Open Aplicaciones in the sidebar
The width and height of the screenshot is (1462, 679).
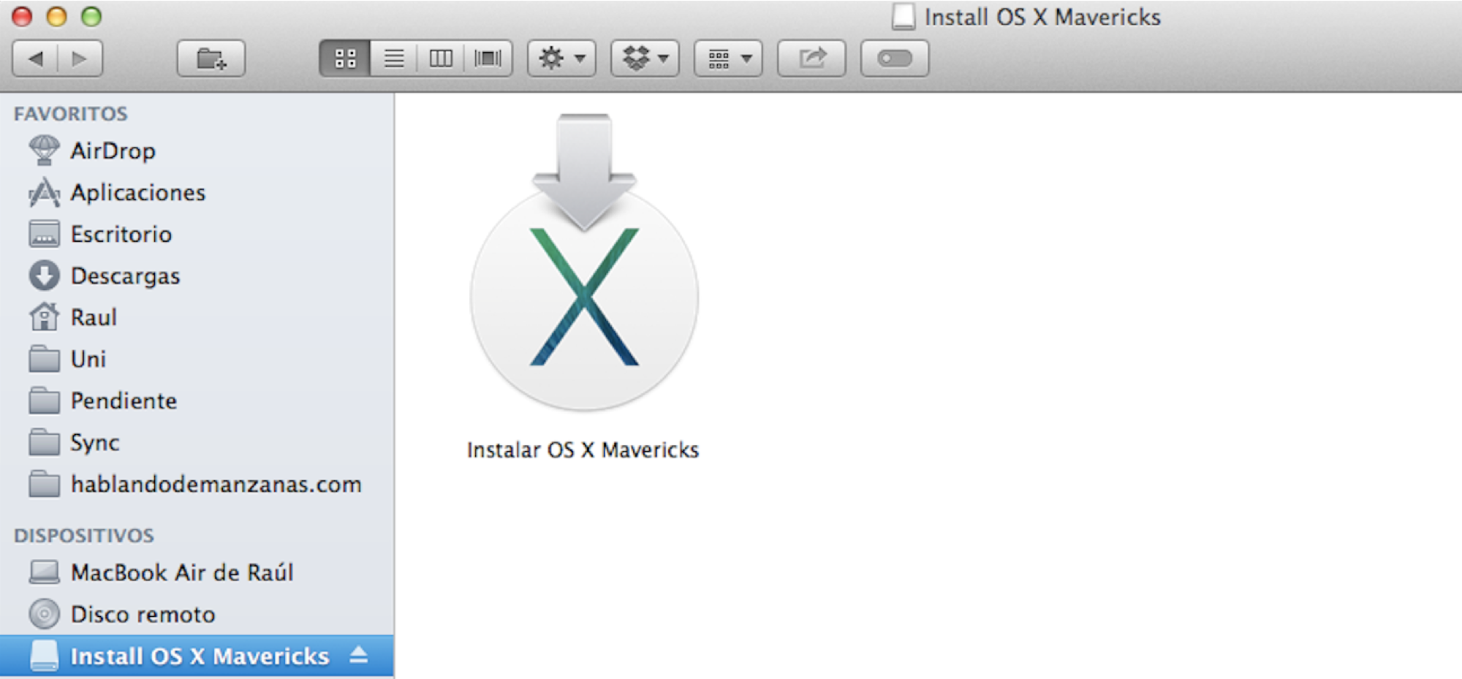(x=197, y=192)
